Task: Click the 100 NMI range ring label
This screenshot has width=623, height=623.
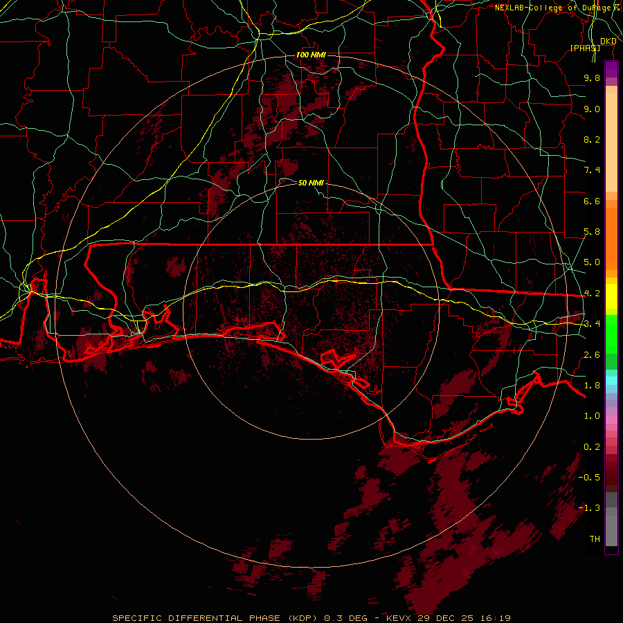Action: click(311, 55)
